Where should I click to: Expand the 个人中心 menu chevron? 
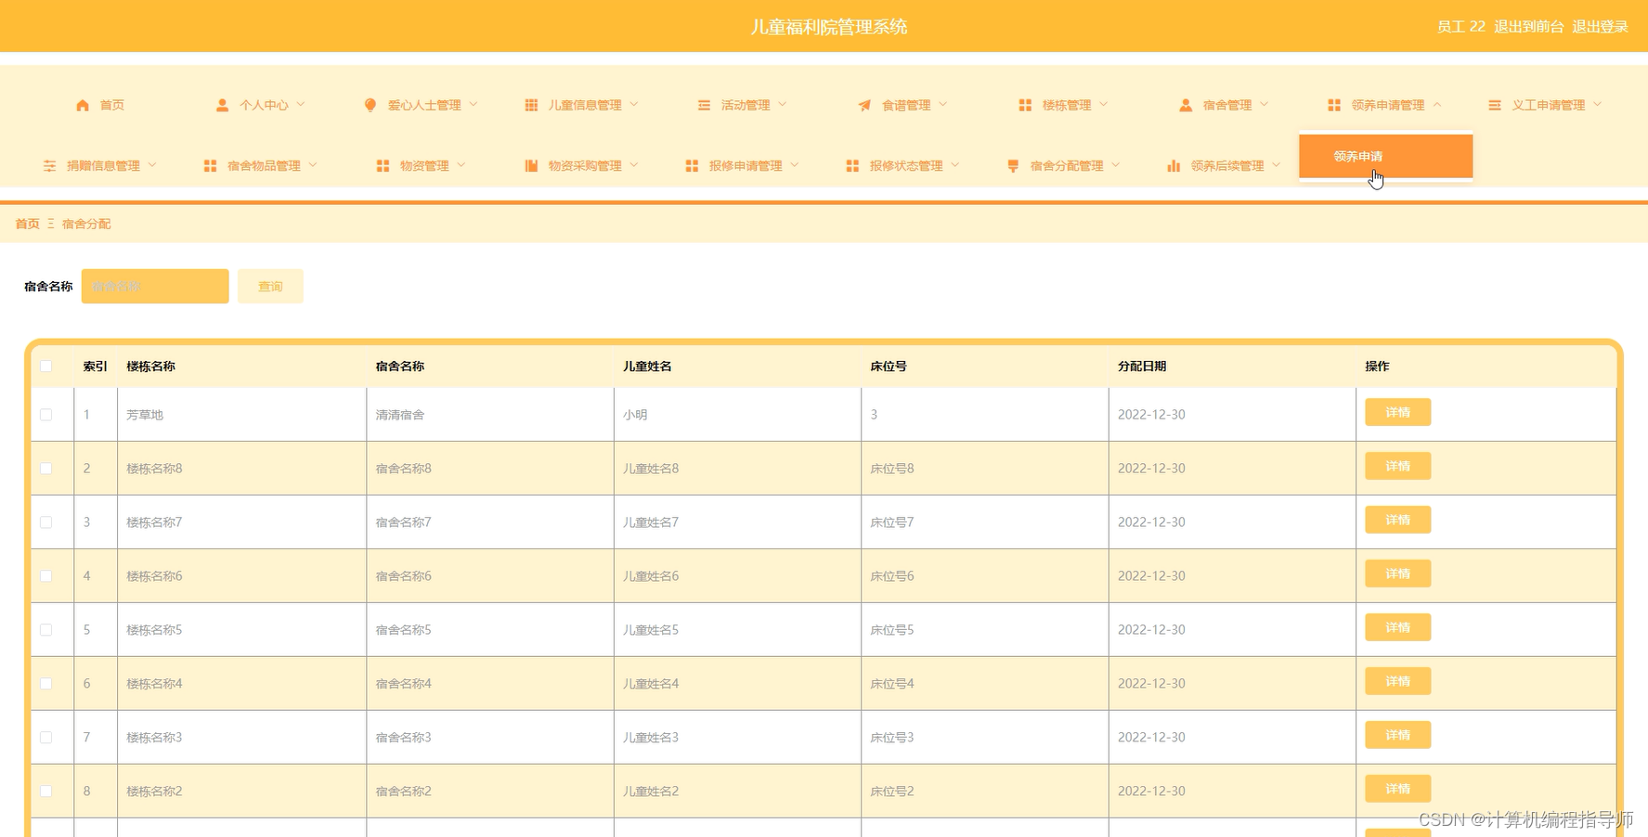click(x=301, y=104)
